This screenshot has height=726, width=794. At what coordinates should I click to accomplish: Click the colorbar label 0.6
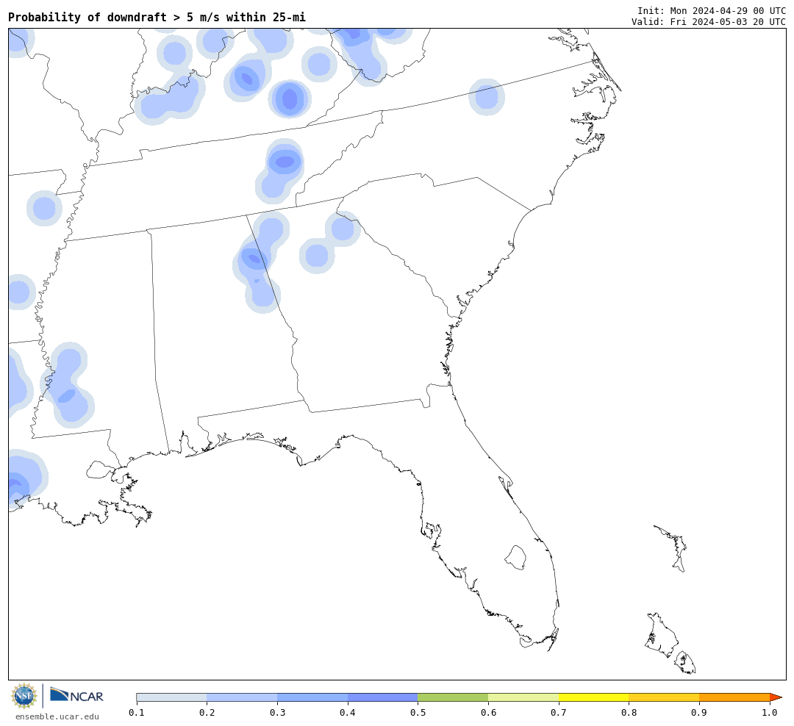488,713
